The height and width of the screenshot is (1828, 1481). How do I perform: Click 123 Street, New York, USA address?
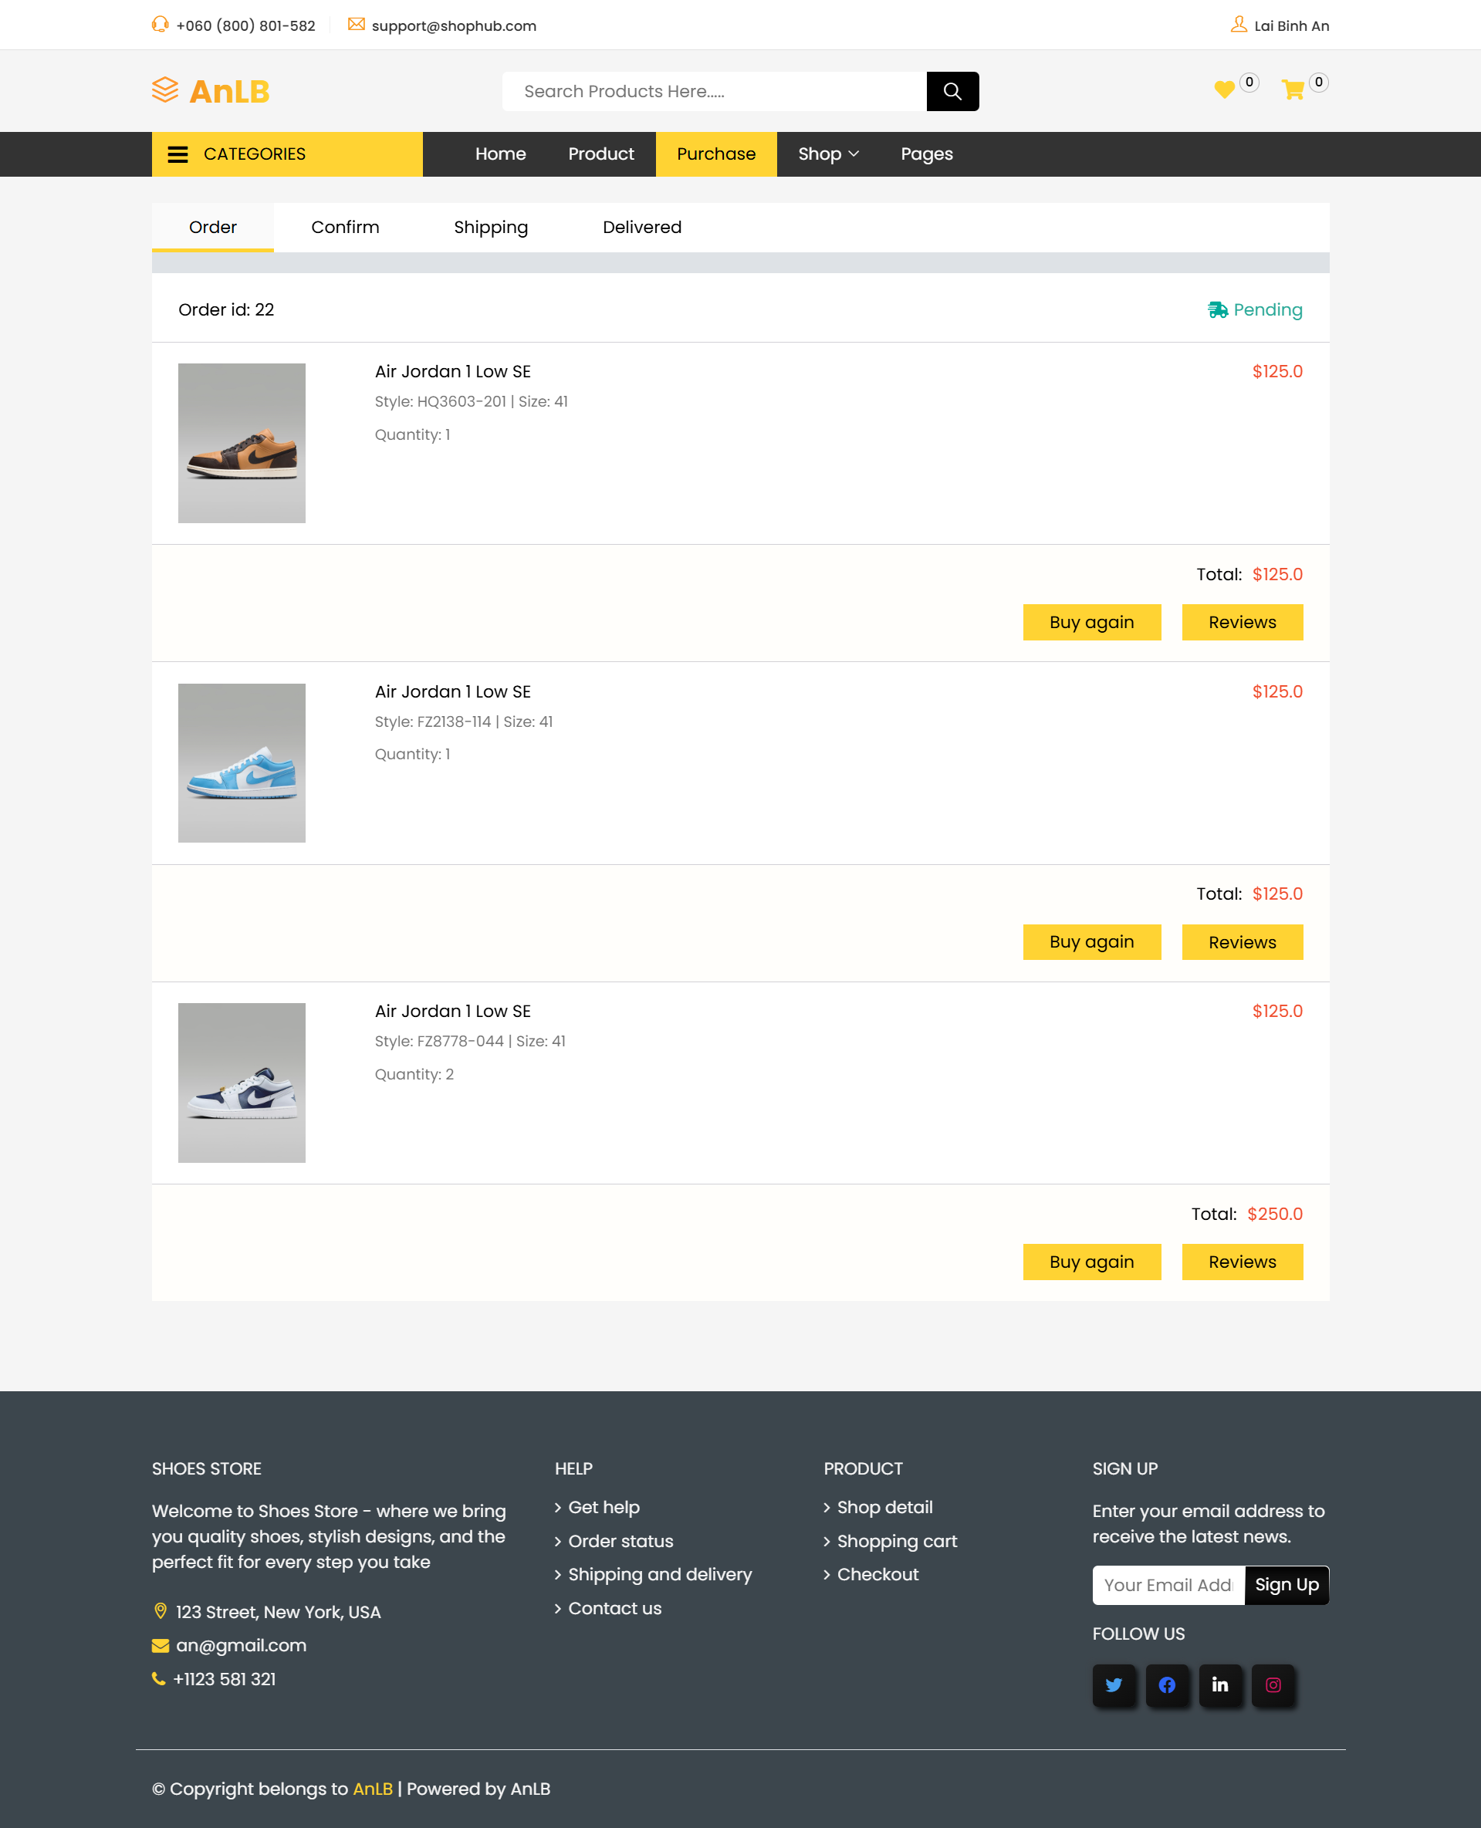pyautogui.click(x=278, y=1611)
